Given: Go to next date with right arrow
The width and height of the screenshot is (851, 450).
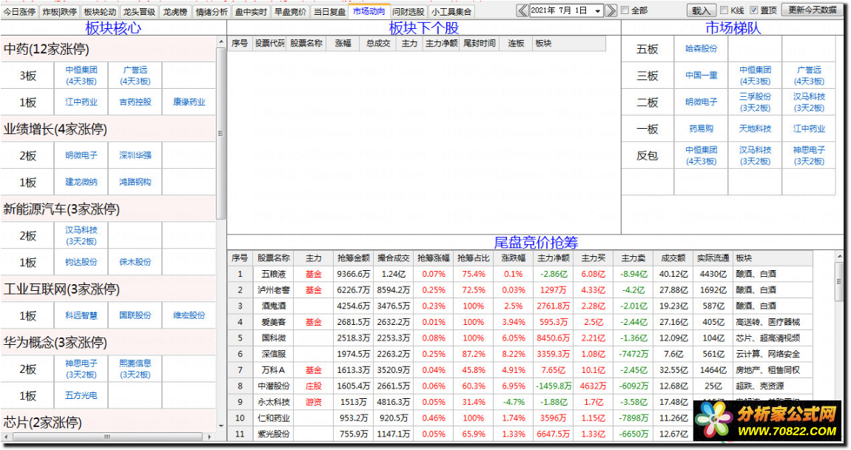Looking at the screenshot, I should coord(611,10).
